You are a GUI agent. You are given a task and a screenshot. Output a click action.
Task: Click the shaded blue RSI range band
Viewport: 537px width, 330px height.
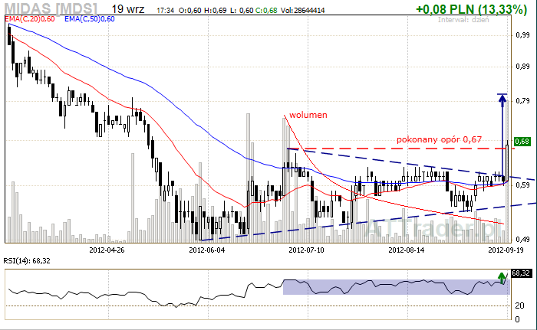397,287
